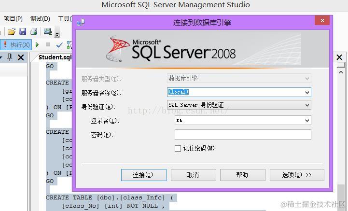Click the 执行(X) execute button
The height and width of the screenshot is (211, 348).
coord(16,44)
